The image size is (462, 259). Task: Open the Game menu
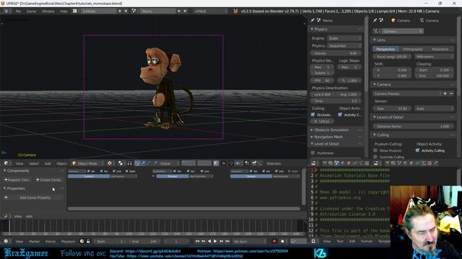click(x=31, y=11)
